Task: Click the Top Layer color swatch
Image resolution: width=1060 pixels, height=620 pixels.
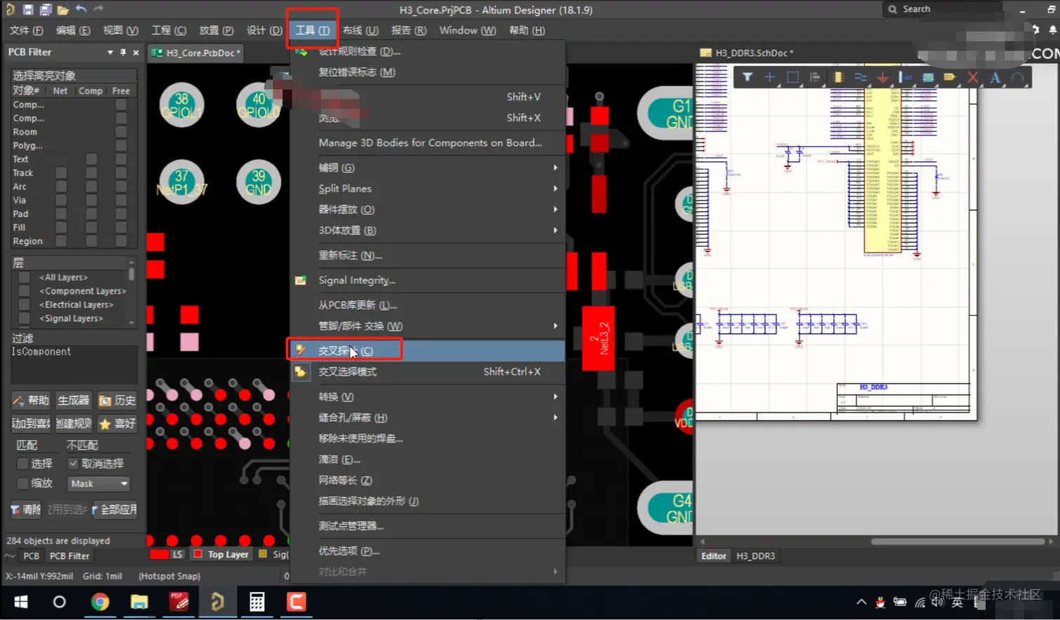Action: (198, 554)
